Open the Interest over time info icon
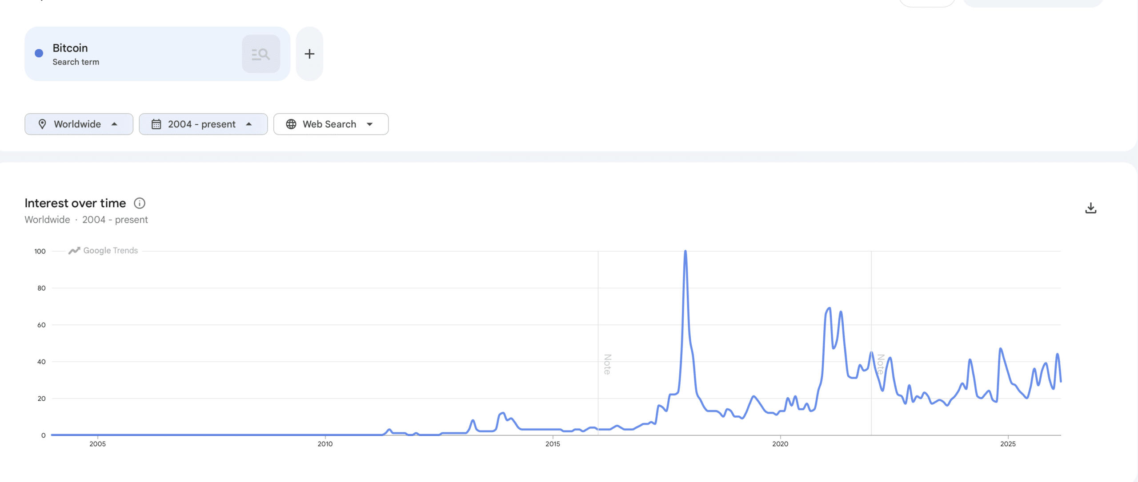Screen dimensions: 1138x482 (x=139, y=203)
